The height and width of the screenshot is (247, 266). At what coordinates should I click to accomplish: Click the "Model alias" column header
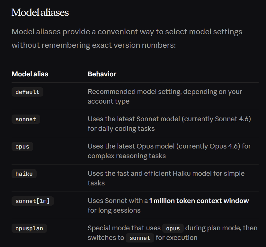point(30,74)
